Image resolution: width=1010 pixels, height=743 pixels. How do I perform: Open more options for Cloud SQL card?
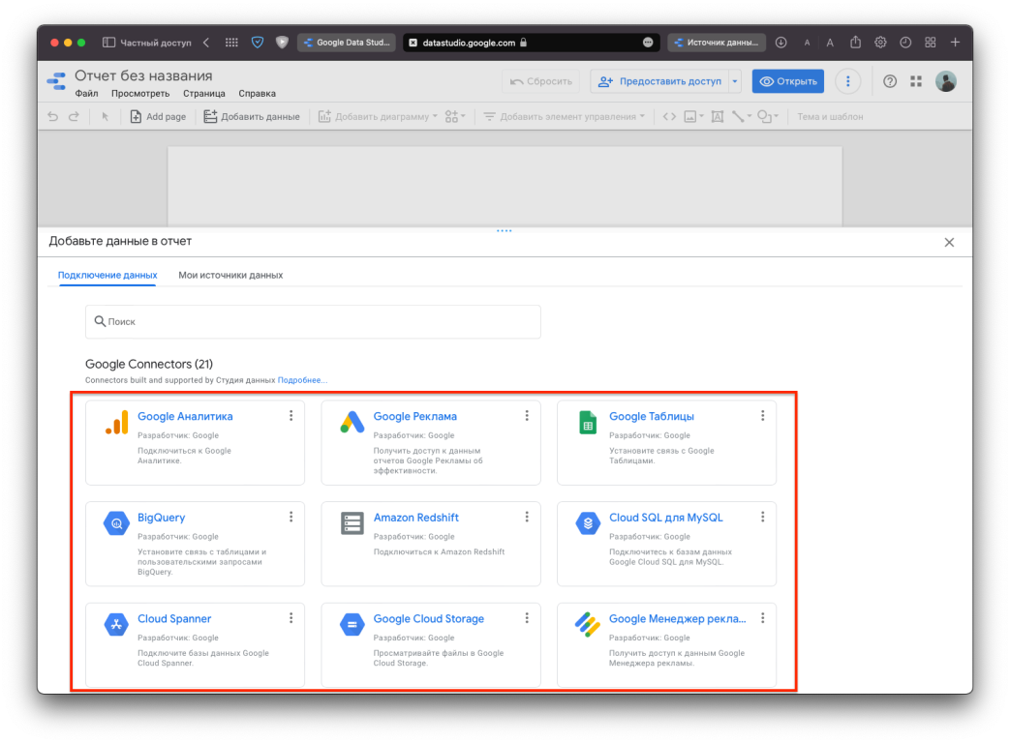click(x=763, y=517)
